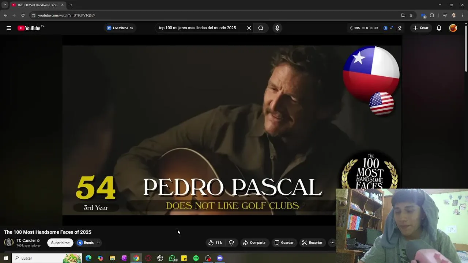468x263 pixels.
Task: Click the blue extension with 0 badge
Action: point(423,15)
